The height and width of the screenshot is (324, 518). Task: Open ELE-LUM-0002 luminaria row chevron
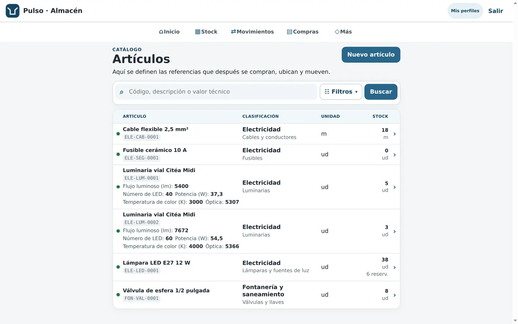click(x=394, y=231)
